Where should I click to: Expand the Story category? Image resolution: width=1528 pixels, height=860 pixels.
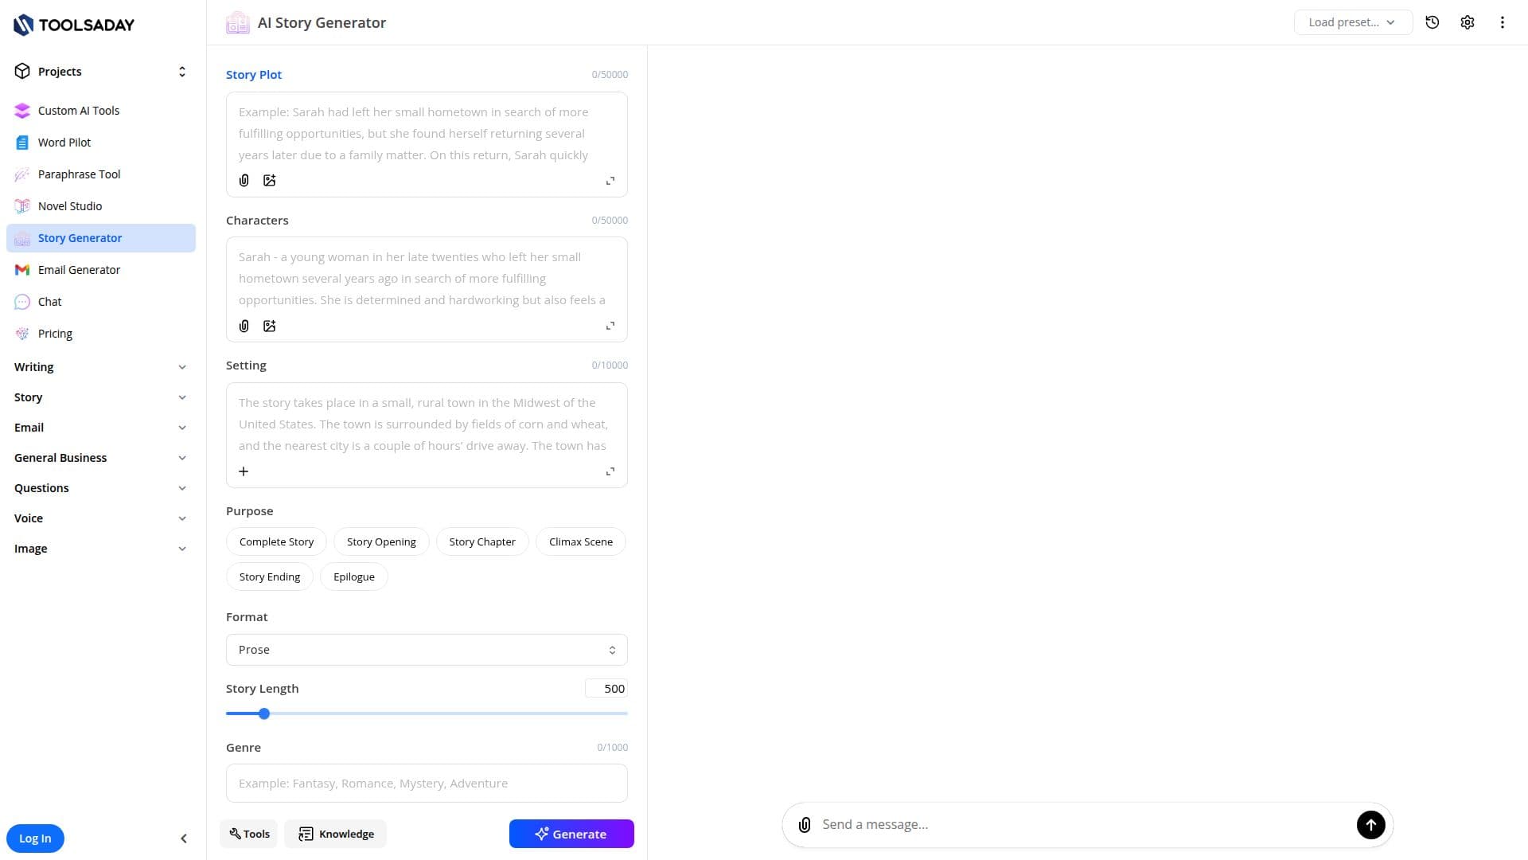pyautogui.click(x=100, y=397)
